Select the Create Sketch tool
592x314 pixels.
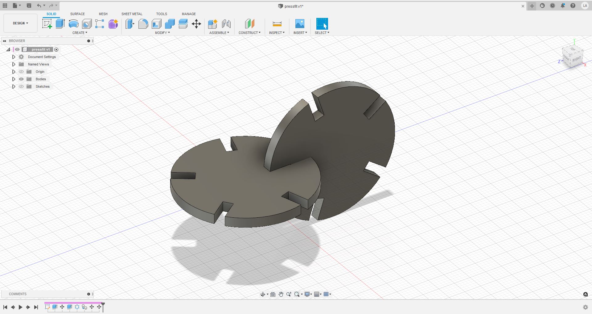tap(47, 24)
